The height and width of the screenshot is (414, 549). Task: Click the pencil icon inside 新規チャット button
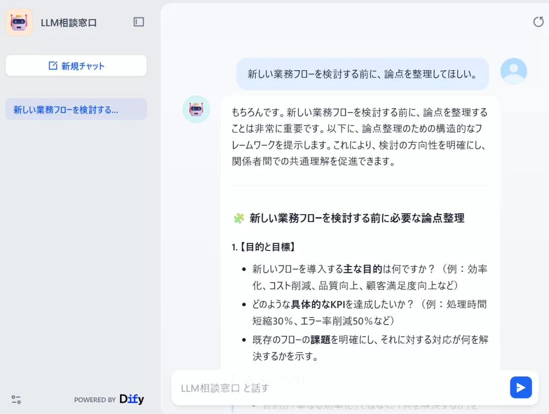tap(53, 65)
